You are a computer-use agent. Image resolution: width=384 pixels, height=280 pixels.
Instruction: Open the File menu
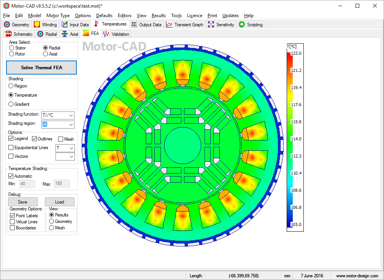pos(6,16)
